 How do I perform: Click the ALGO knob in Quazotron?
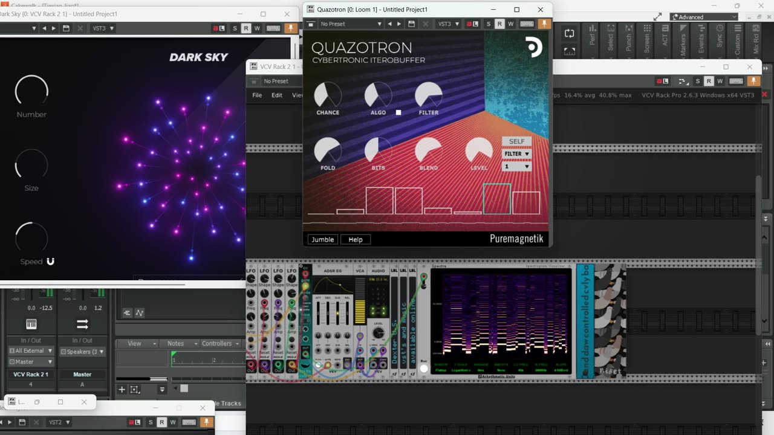coord(378,95)
